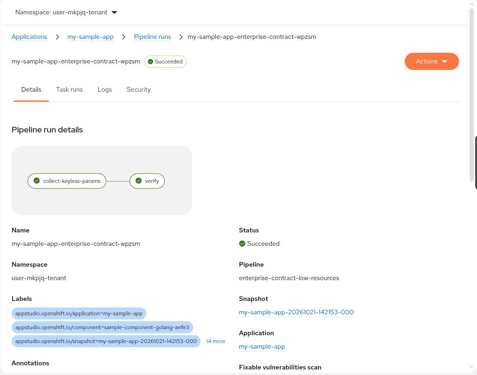Click the Succeeded status badge near title

[x=165, y=62]
